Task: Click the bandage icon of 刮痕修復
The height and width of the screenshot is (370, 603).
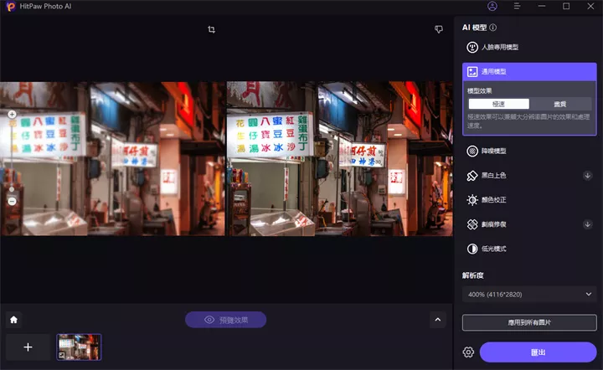Action: click(472, 224)
